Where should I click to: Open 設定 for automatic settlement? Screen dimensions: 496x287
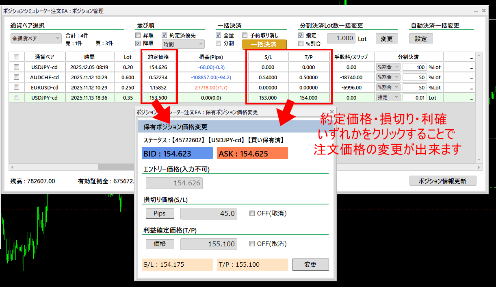pyautogui.click(x=421, y=39)
